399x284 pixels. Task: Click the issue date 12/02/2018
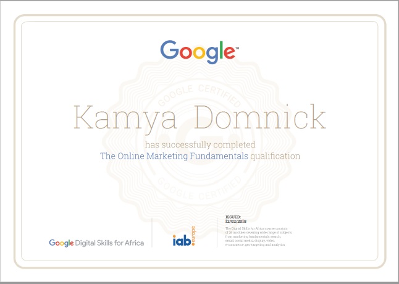click(236, 221)
